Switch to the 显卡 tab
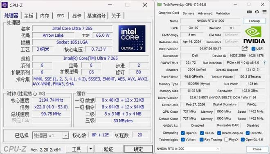The width and height of the screenshot is (270, 154). coord(76,16)
